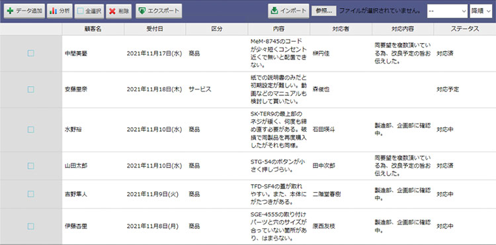Click date 2021年11月18日(木)

[x=154, y=89]
